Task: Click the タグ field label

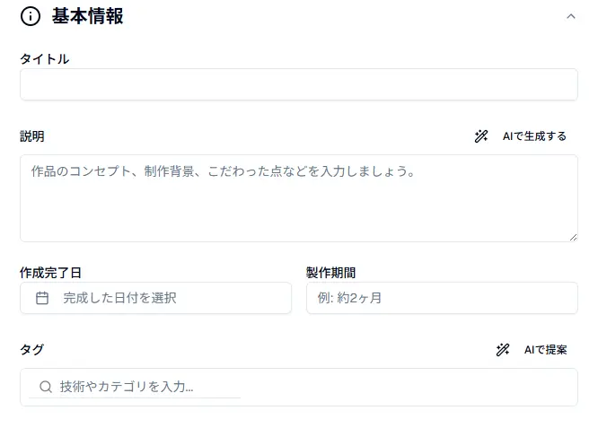Action: click(31, 350)
